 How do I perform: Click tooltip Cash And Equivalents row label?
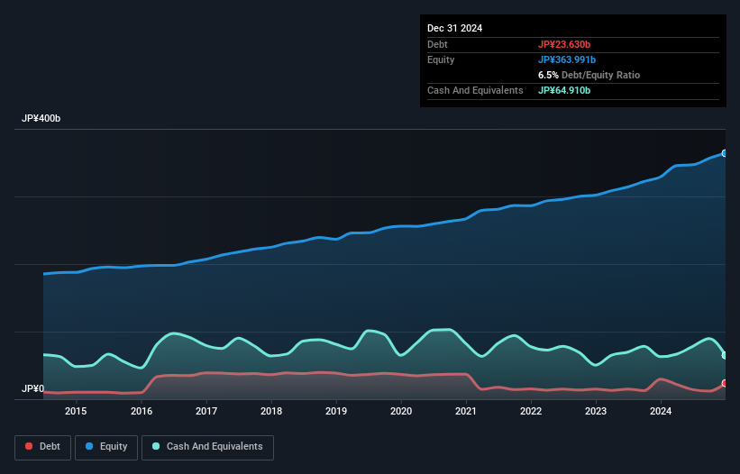pyautogui.click(x=475, y=90)
